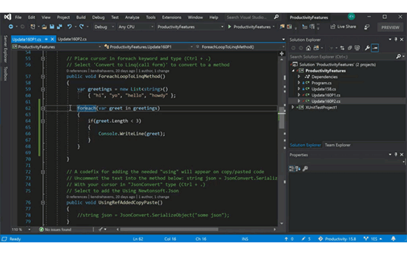Open the Edit menu
Viewport: 407px width, 255px height.
click(x=32, y=17)
